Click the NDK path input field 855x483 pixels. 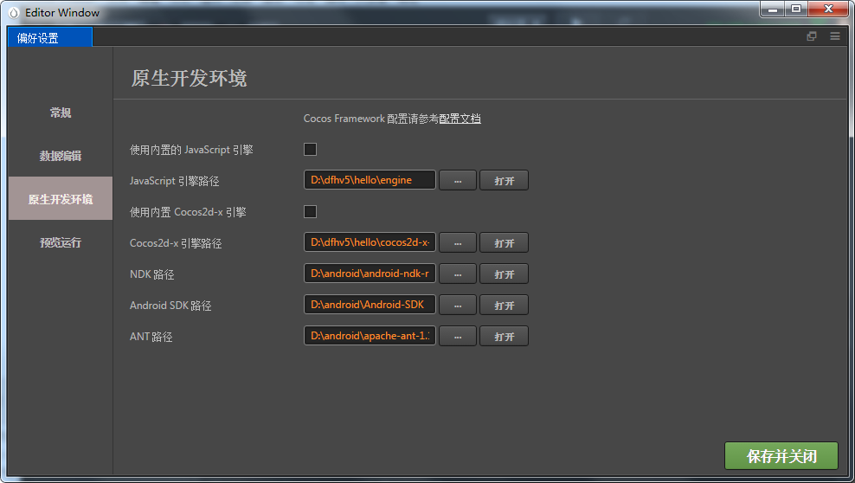(370, 274)
